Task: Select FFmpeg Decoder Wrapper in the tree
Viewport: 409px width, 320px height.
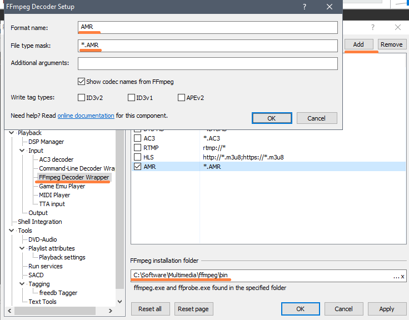Action: click(74, 177)
